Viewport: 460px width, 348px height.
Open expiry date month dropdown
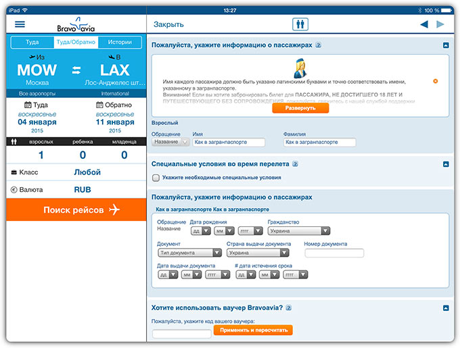tap(269, 275)
